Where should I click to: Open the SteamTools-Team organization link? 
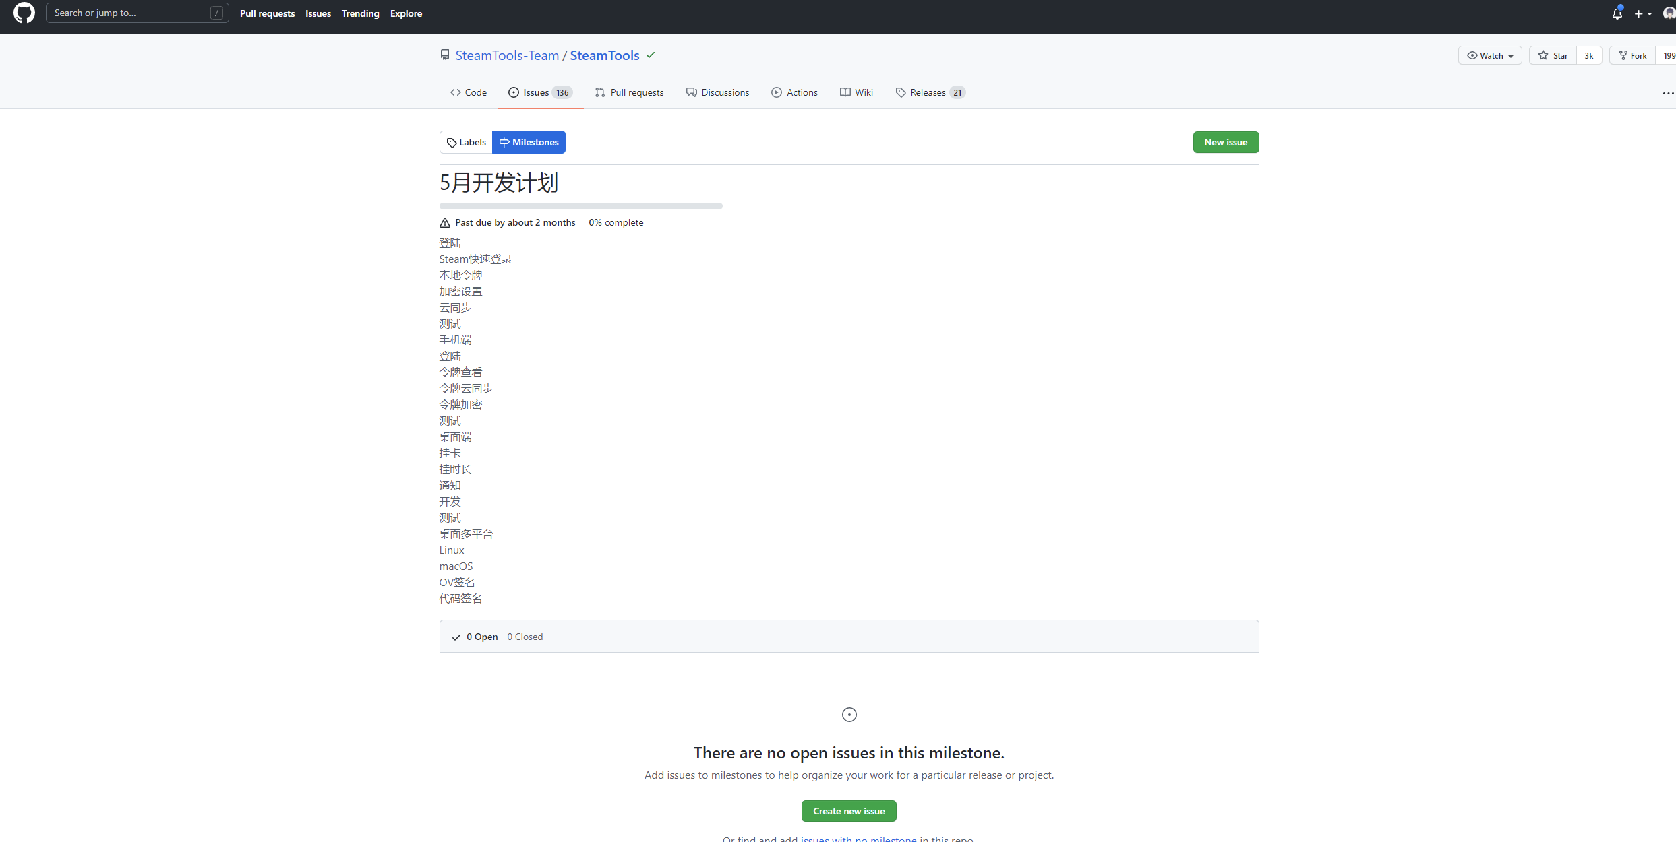(x=506, y=55)
